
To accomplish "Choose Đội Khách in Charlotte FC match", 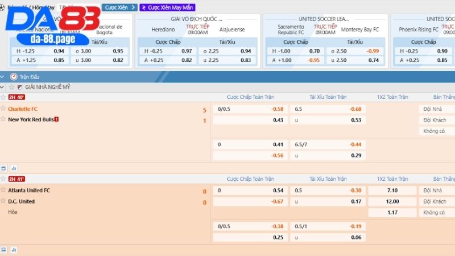I will [x=437, y=120].
